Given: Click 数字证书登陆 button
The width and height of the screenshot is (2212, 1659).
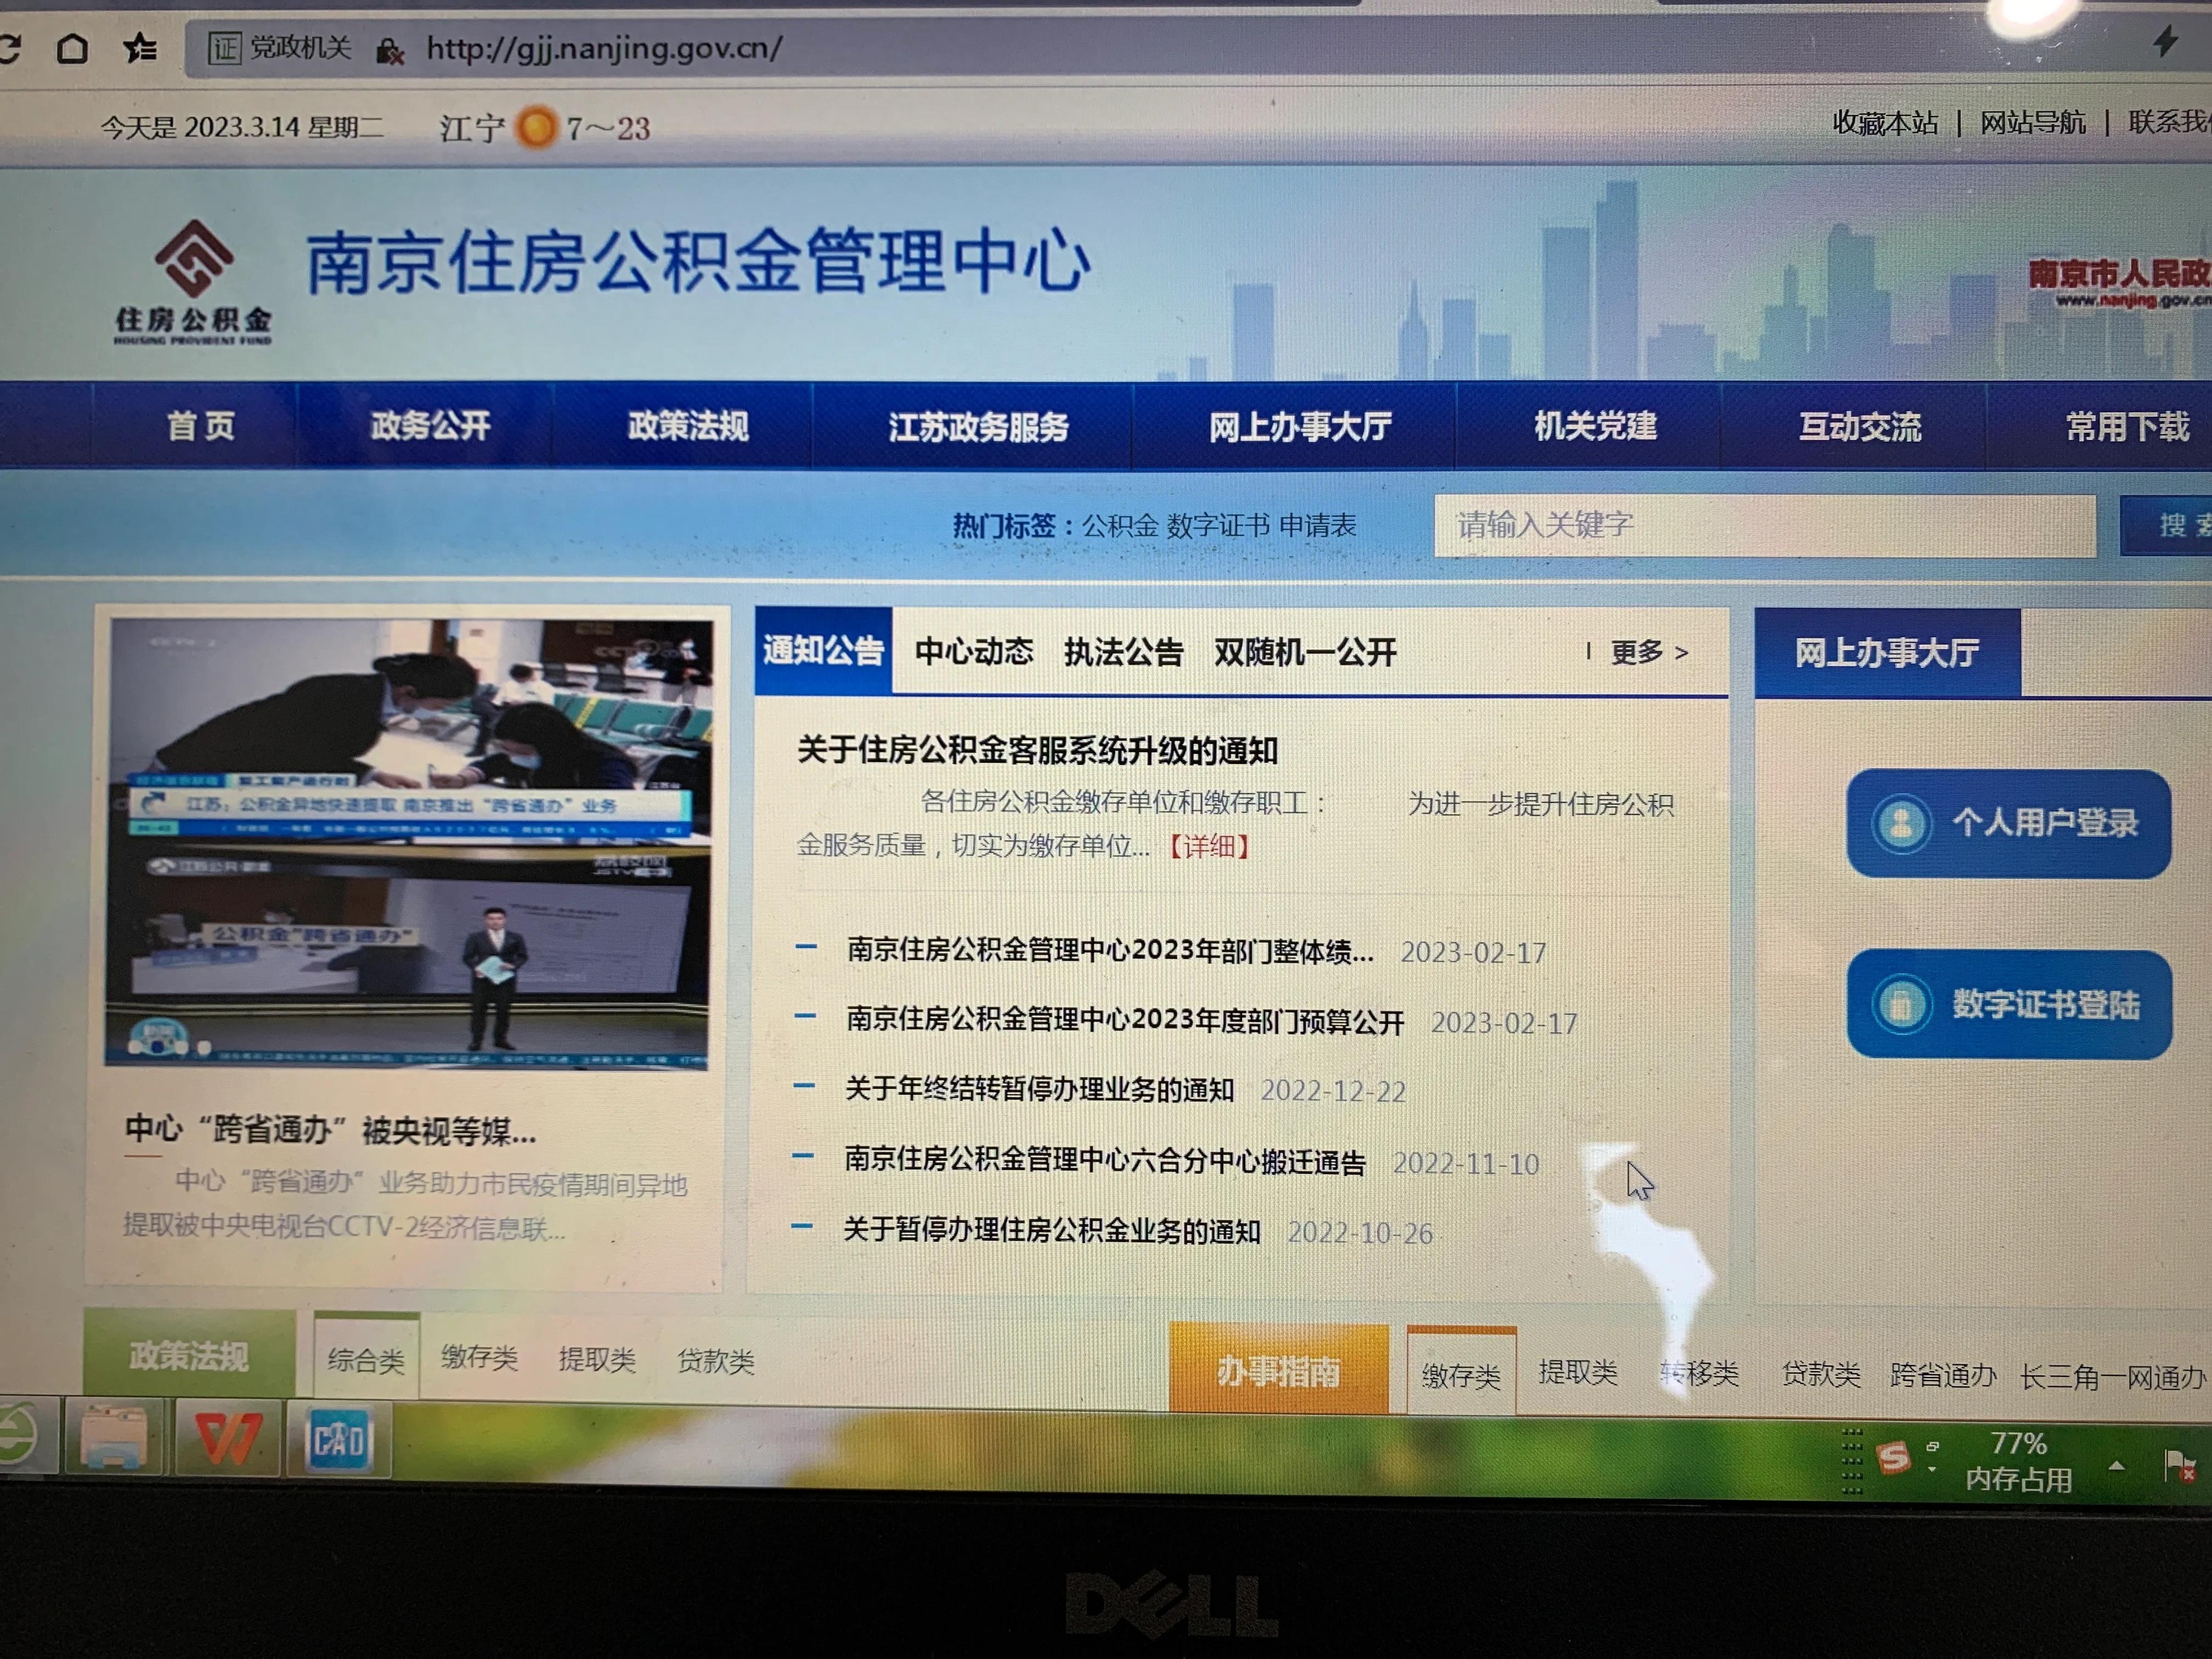Looking at the screenshot, I should pos(2009,1003).
